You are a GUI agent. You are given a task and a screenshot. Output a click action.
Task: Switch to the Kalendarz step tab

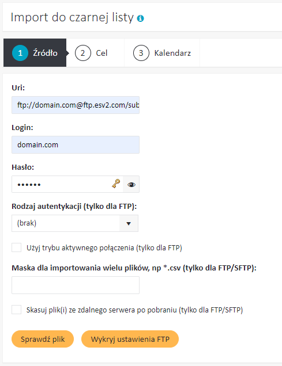point(162,53)
